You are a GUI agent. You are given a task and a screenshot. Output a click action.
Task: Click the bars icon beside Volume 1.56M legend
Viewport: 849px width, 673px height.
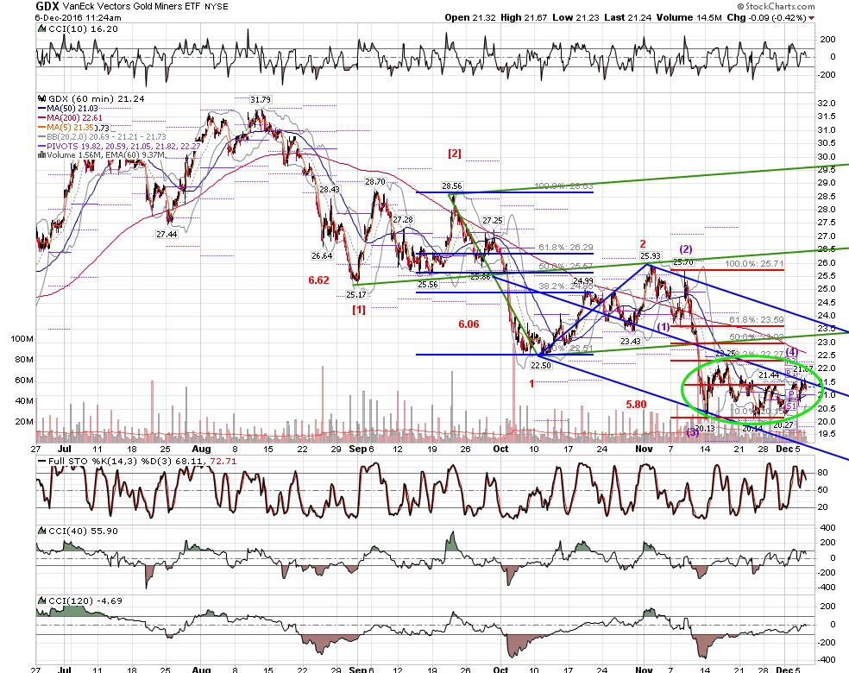[x=41, y=154]
